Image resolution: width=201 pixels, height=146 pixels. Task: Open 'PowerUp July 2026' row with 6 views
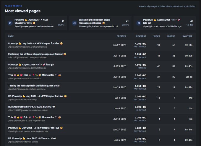pos(100,129)
